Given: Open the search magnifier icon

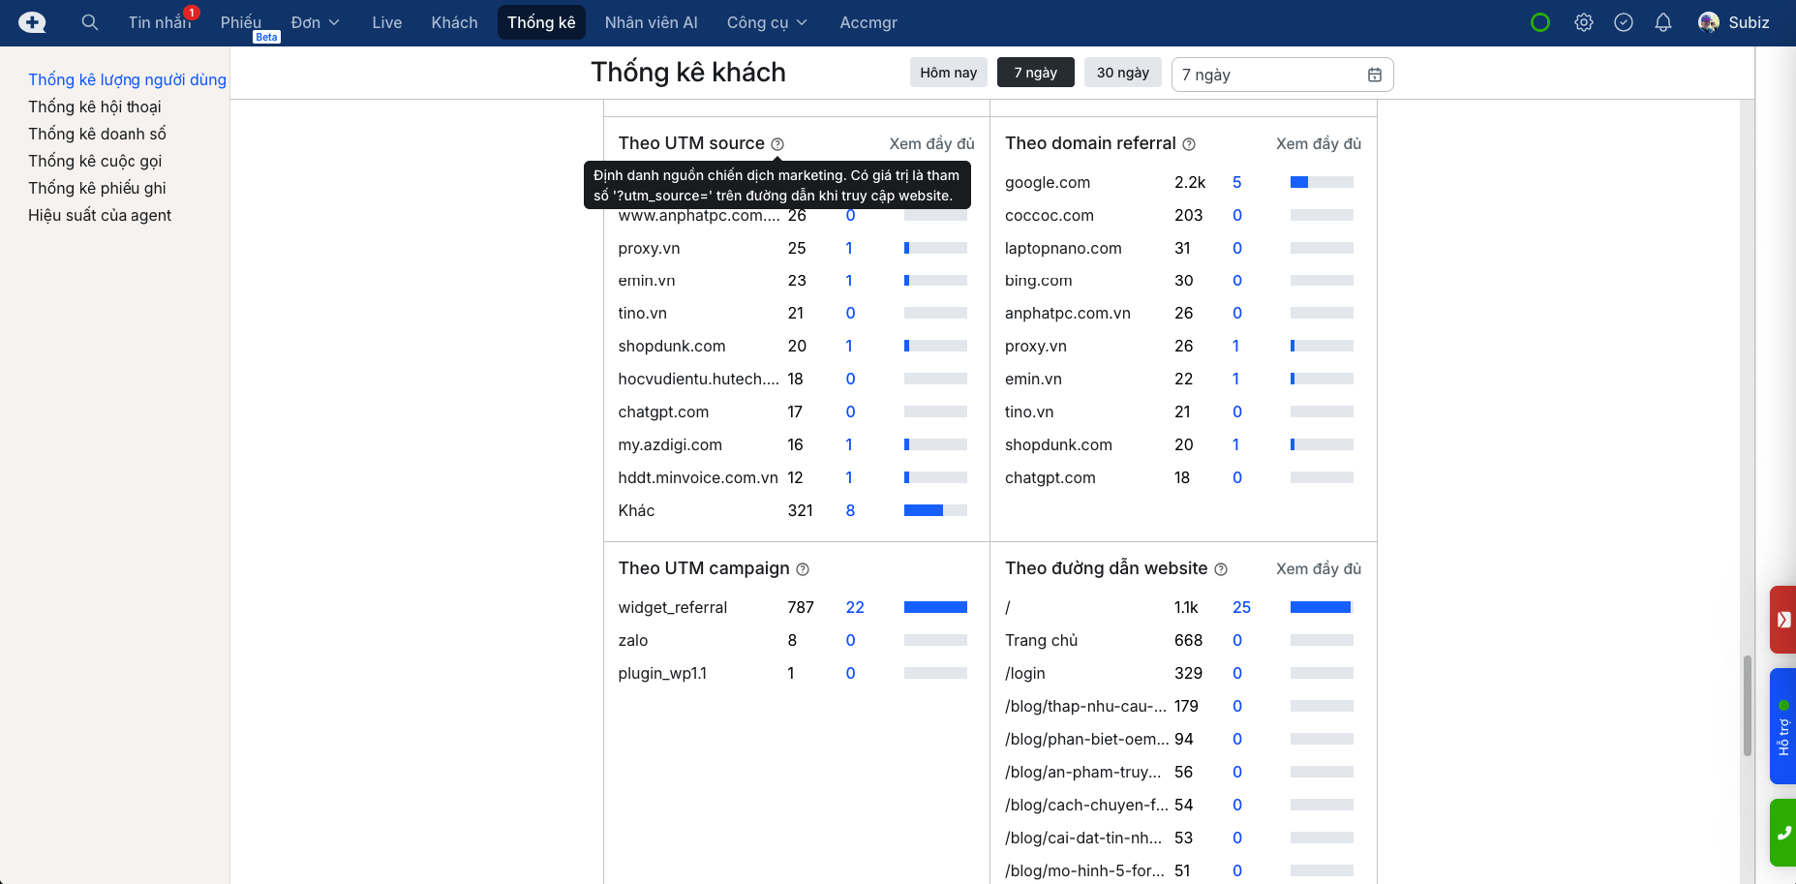Looking at the screenshot, I should coord(90,22).
